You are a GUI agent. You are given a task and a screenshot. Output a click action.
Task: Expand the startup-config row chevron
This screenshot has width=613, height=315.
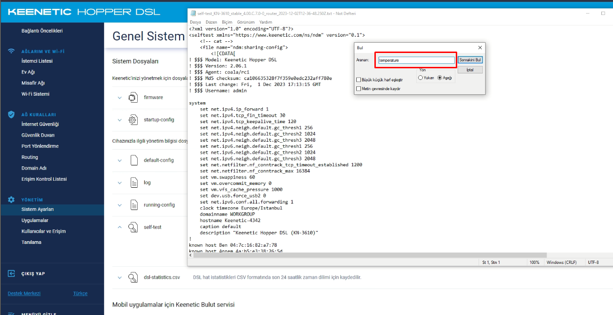click(x=120, y=120)
